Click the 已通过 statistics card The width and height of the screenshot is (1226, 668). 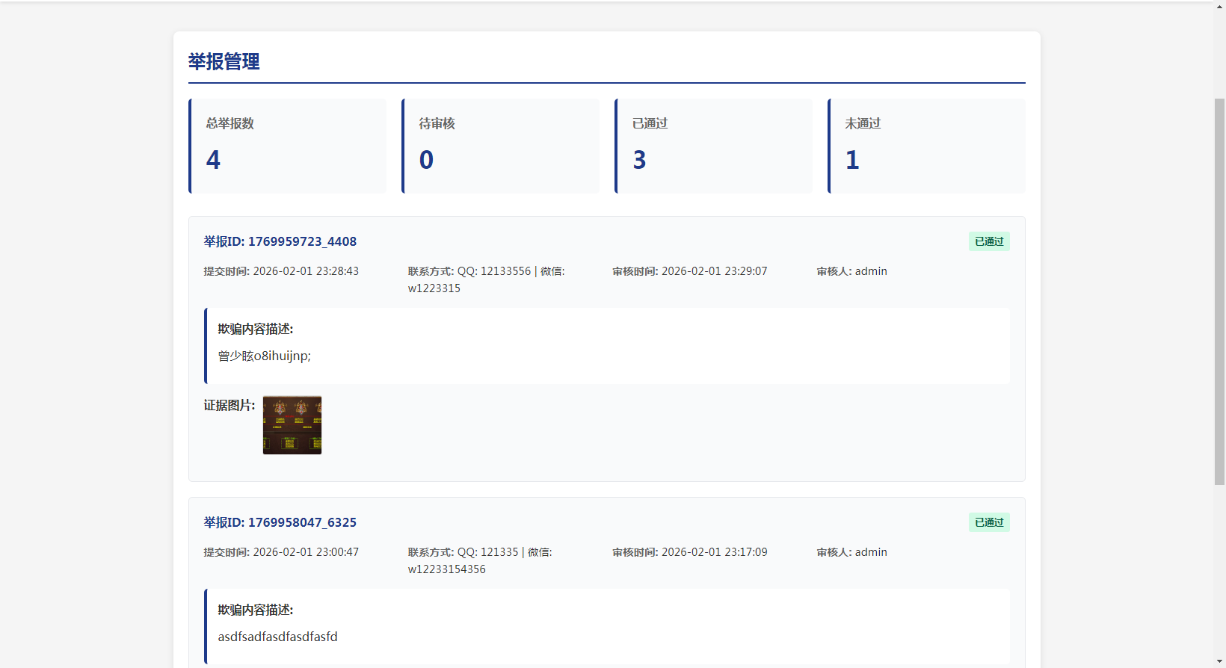[x=714, y=146]
